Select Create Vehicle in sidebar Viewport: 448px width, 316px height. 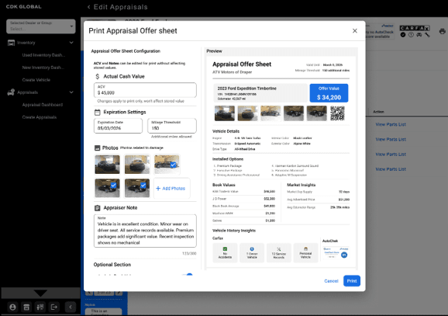[36, 80]
